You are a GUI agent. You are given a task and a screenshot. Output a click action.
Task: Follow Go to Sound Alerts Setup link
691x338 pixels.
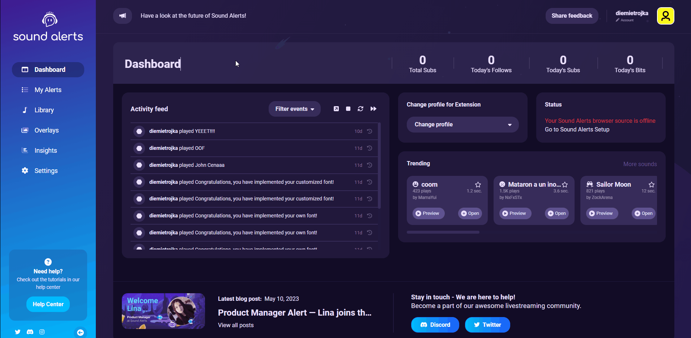pyautogui.click(x=577, y=129)
